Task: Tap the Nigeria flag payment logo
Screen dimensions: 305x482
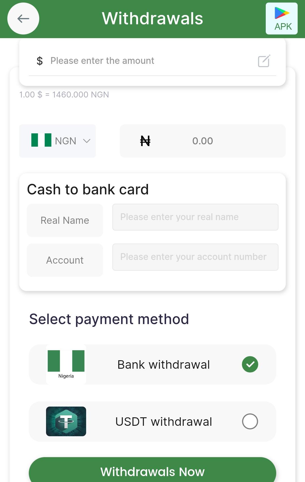Action: (x=66, y=364)
